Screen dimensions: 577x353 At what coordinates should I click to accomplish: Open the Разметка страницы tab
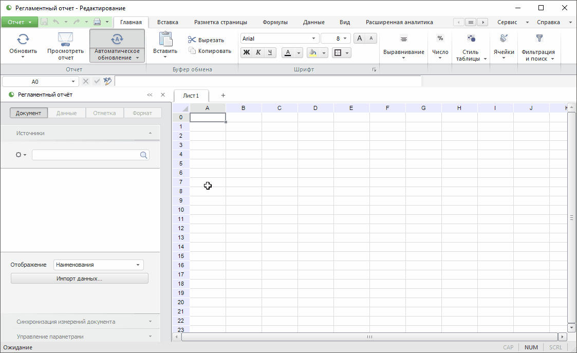coord(220,22)
